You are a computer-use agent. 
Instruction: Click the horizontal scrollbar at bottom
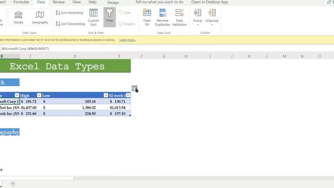pos(36,178)
